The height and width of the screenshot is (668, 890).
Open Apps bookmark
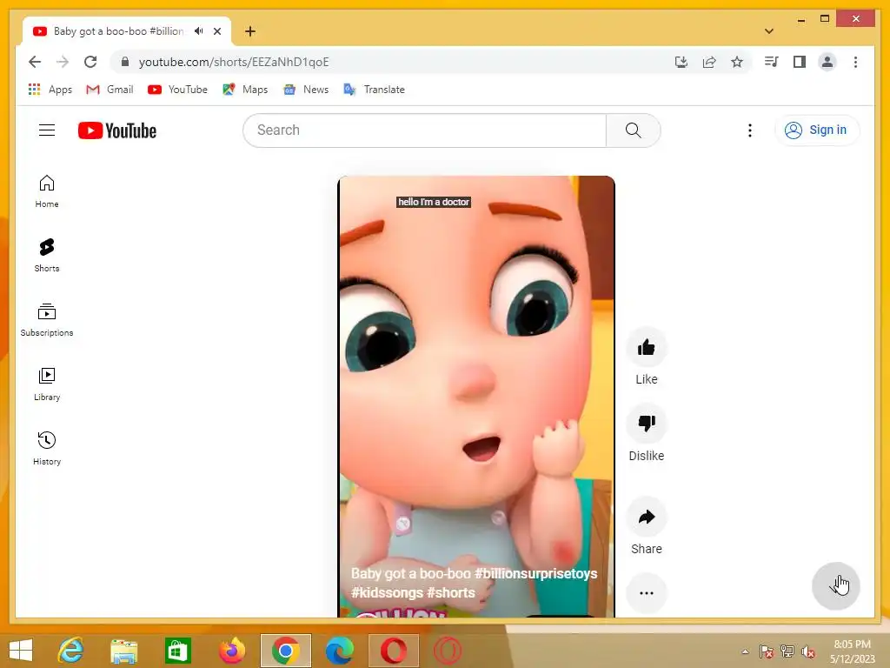click(x=50, y=90)
